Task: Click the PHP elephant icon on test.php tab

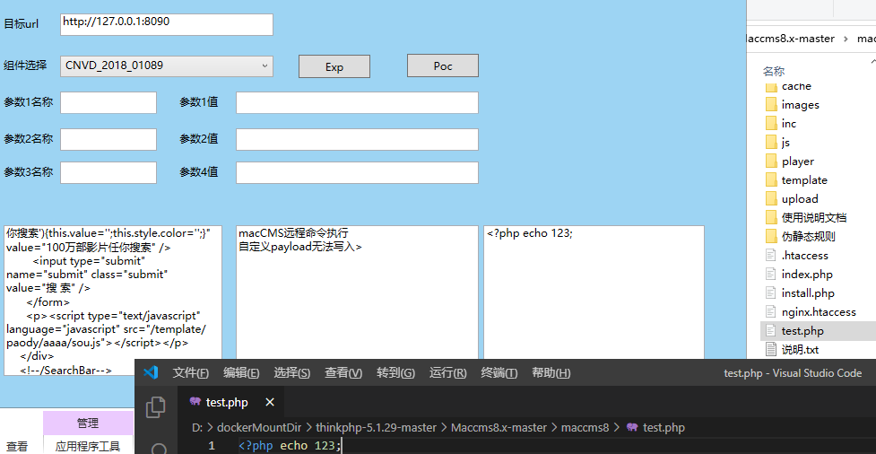Action: tap(195, 401)
